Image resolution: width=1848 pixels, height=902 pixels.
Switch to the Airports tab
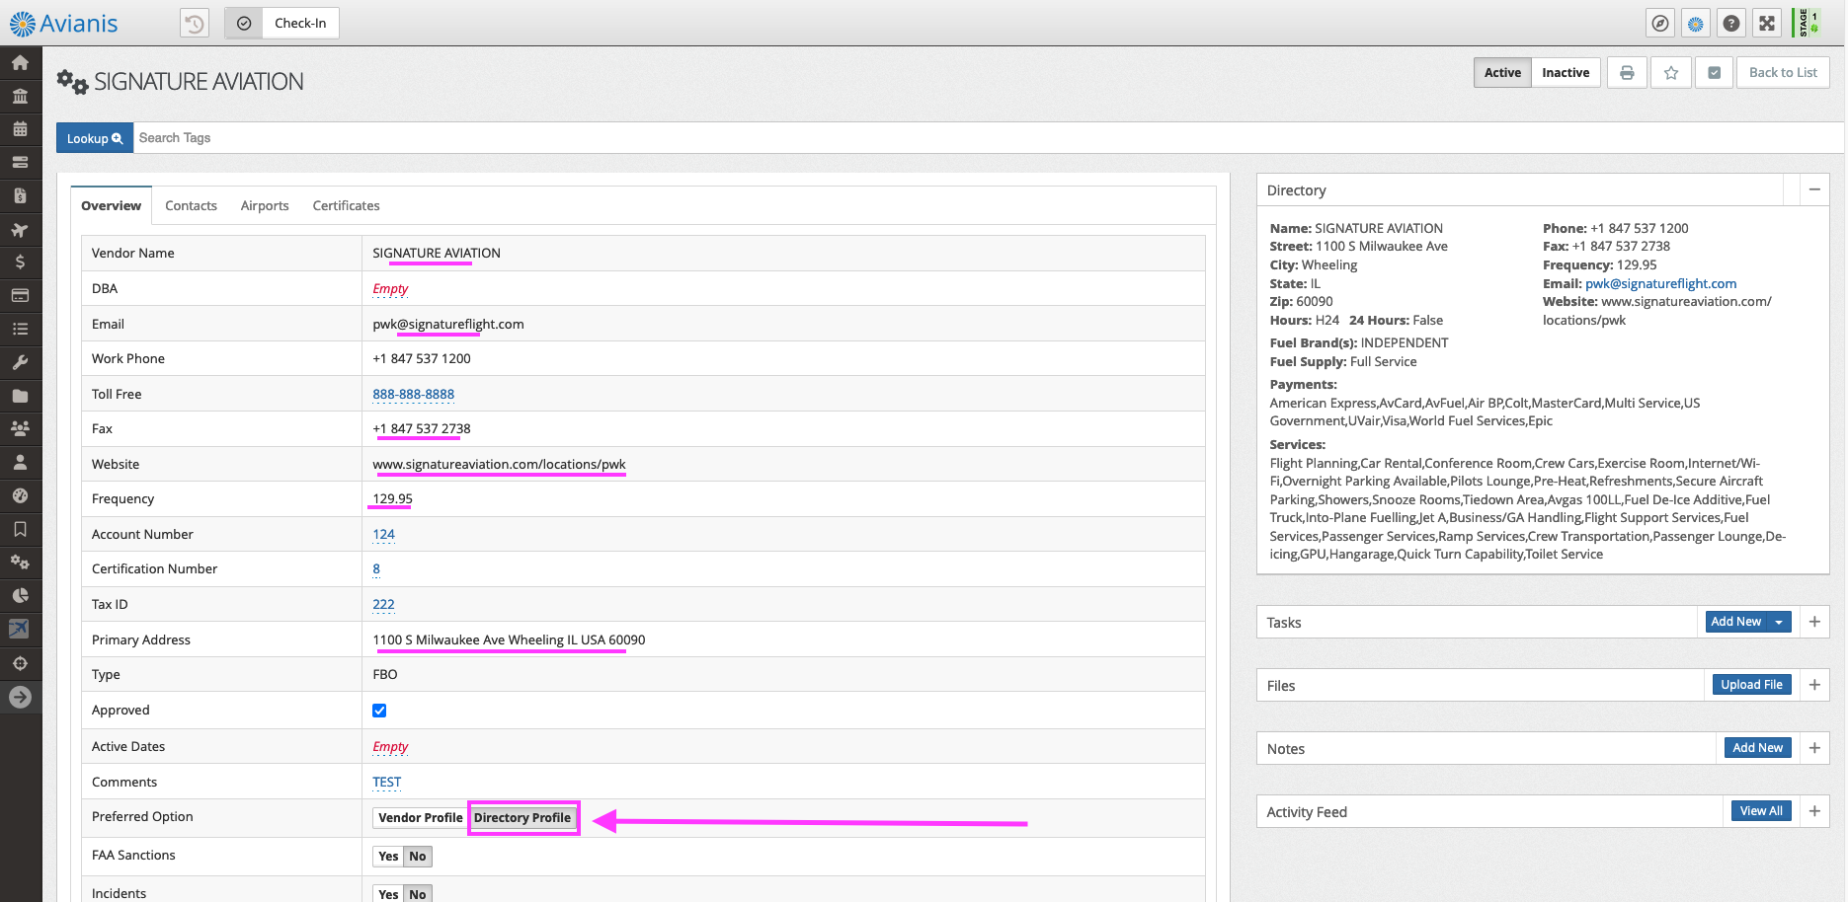[x=265, y=205]
